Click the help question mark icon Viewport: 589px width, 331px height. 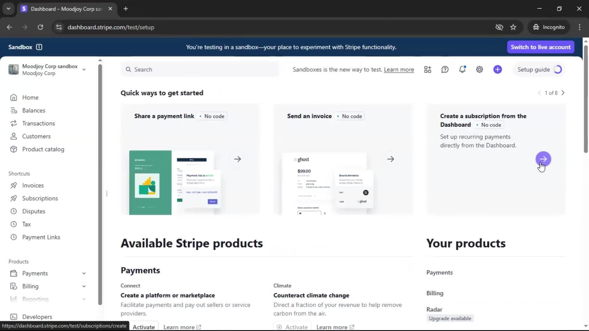pos(445,70)
